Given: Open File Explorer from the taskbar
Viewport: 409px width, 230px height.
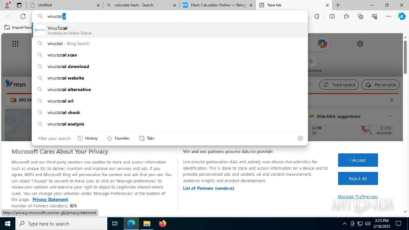Looking at the screenshot, I should coord(147,224).
